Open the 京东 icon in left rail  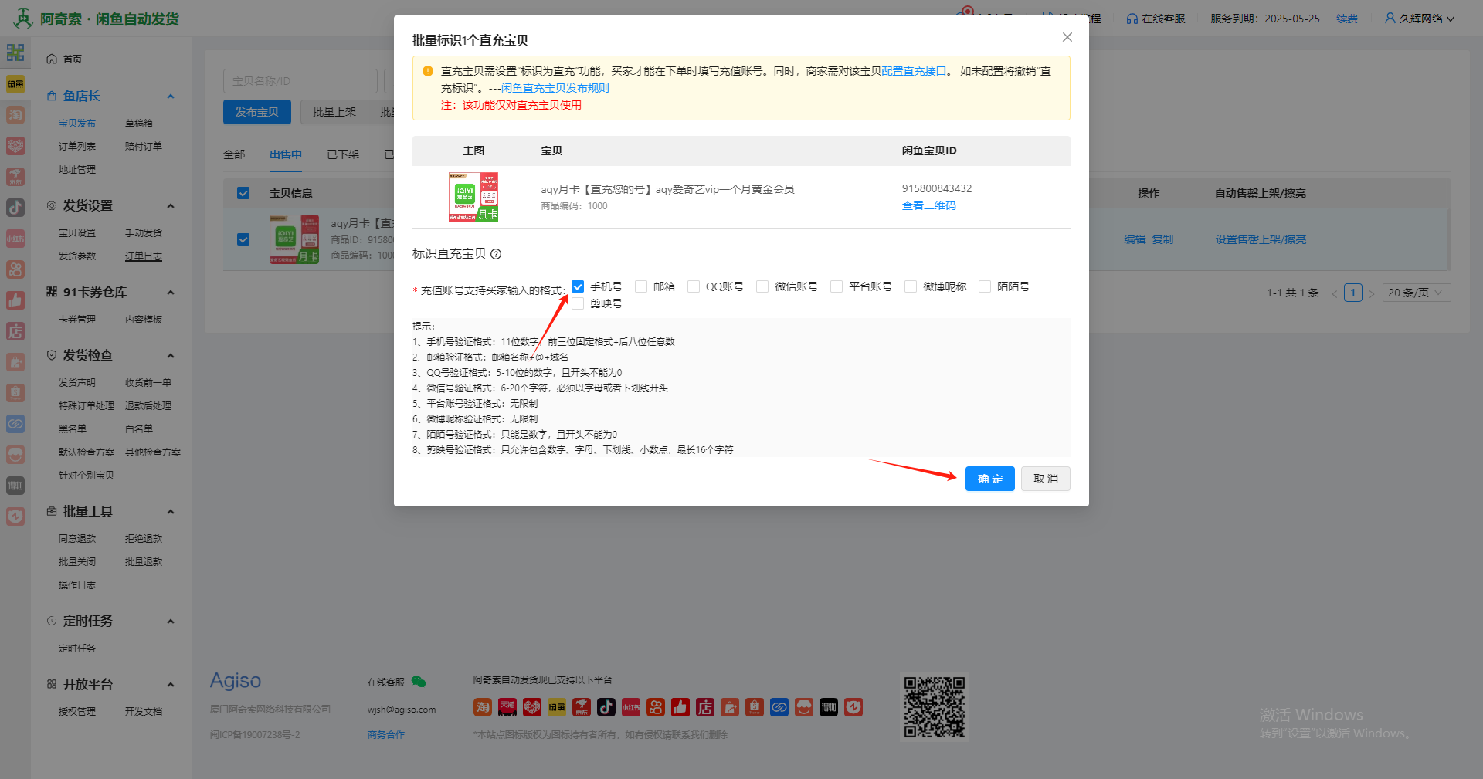pos(15,177)
